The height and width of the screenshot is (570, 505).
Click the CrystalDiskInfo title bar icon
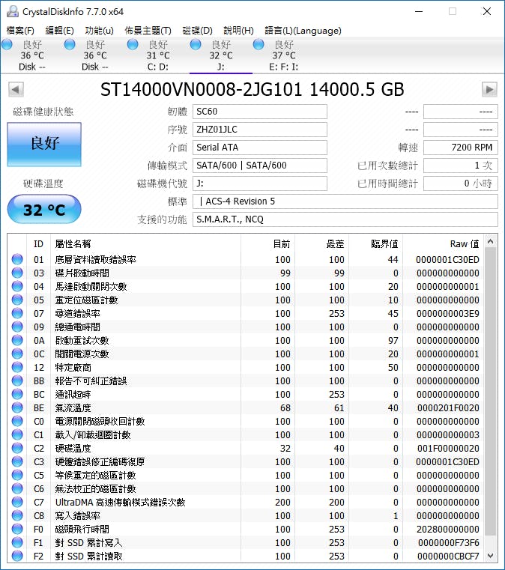pyautogui.click(x=12, y=11)
